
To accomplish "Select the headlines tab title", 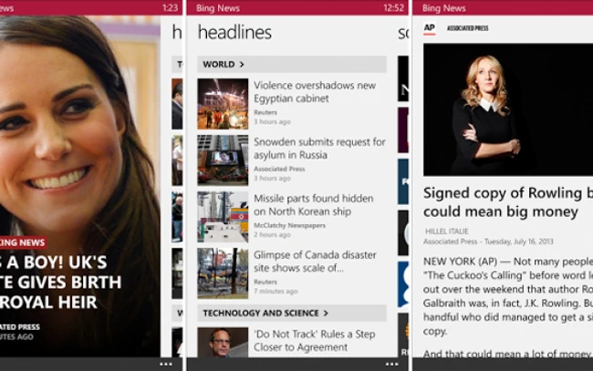I will point(234,33).
